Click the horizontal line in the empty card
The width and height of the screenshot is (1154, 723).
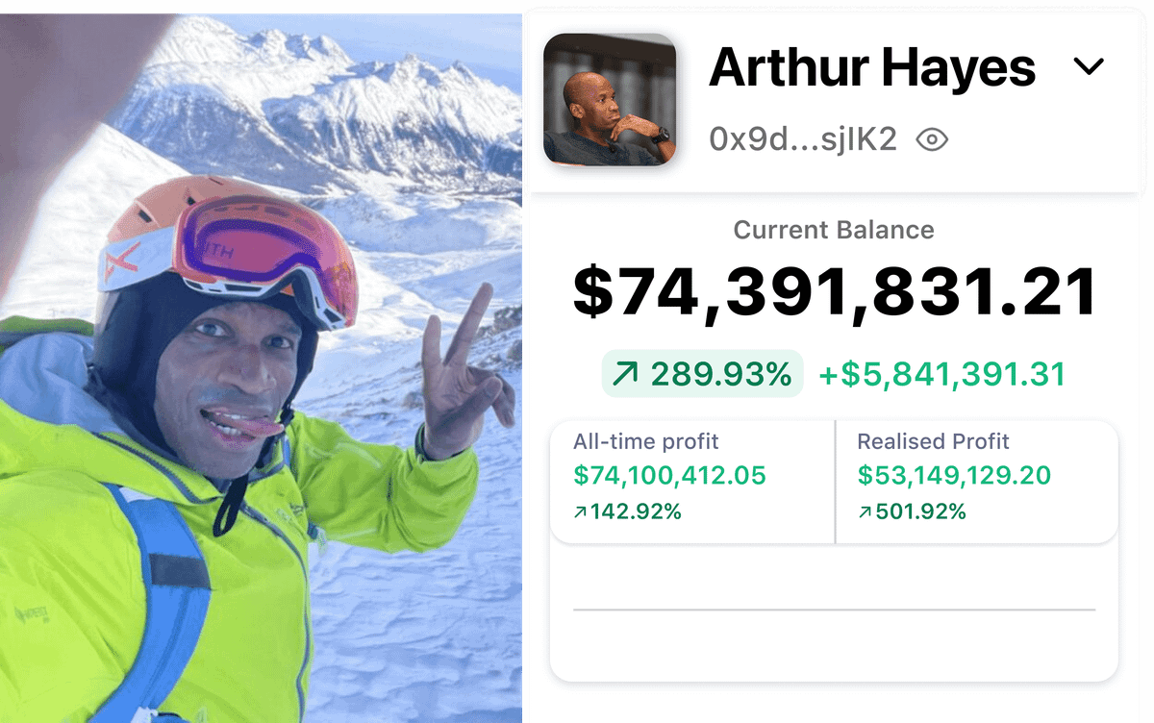point(834,610)
